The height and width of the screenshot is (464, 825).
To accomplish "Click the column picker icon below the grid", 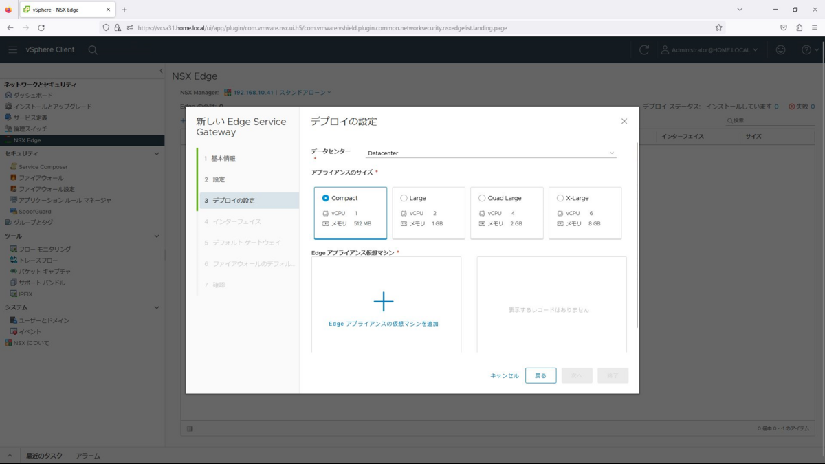I will (190, 429).
